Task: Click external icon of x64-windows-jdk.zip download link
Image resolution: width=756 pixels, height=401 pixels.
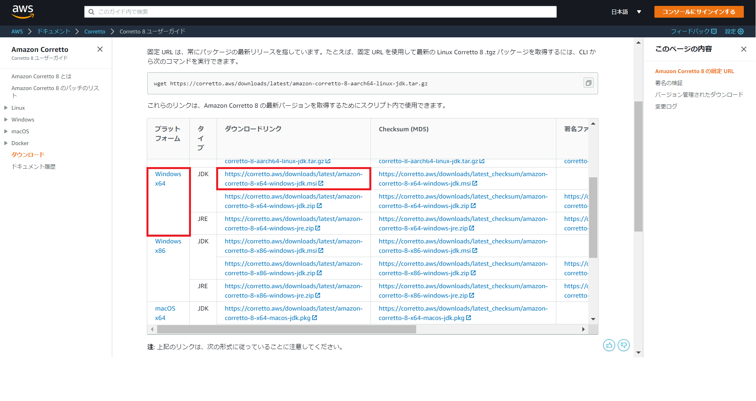Action: (319, 206)
